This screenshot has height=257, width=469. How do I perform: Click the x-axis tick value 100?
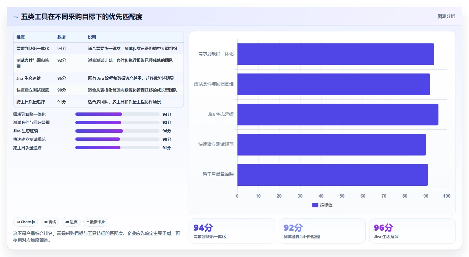tap(446, 196)
